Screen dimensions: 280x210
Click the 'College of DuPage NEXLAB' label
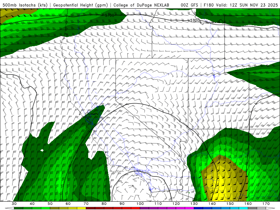[141, 5]
